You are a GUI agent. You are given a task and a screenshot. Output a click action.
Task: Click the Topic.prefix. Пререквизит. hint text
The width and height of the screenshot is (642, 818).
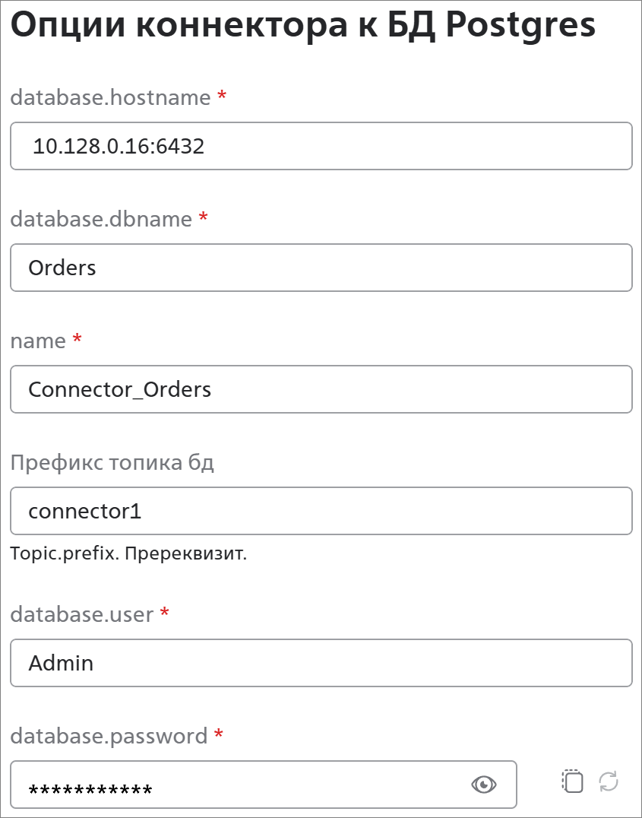pos(128,553)
